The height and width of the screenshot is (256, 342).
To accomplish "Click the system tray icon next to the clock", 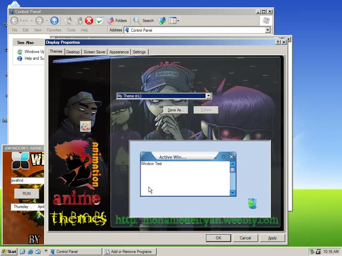I will click(318, 252).
